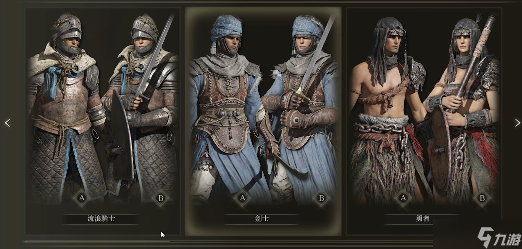Go to previous classes with left arrow
This screenshot has width=522, height=249.
point(7,123)
